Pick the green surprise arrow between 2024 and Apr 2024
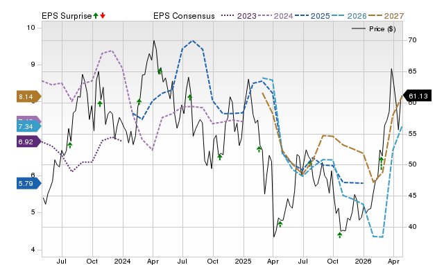444x265 pixels. (139, 102)
